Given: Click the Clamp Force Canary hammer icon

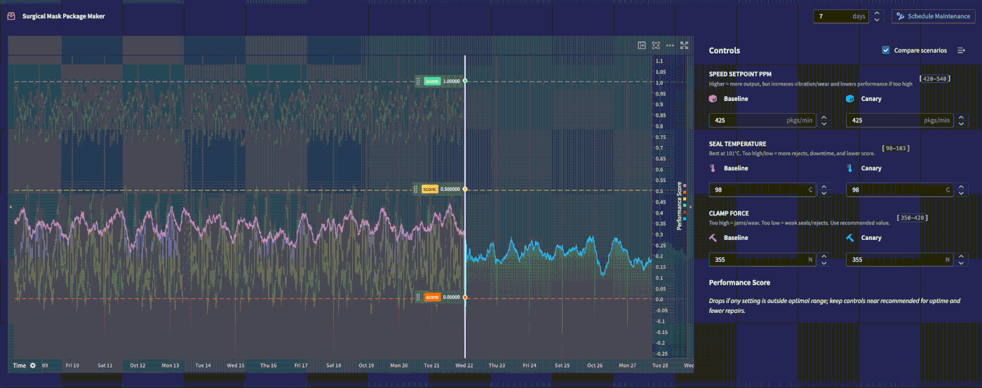Looking at the screenshot, I should pyautogui.click(x=850, y=238).
